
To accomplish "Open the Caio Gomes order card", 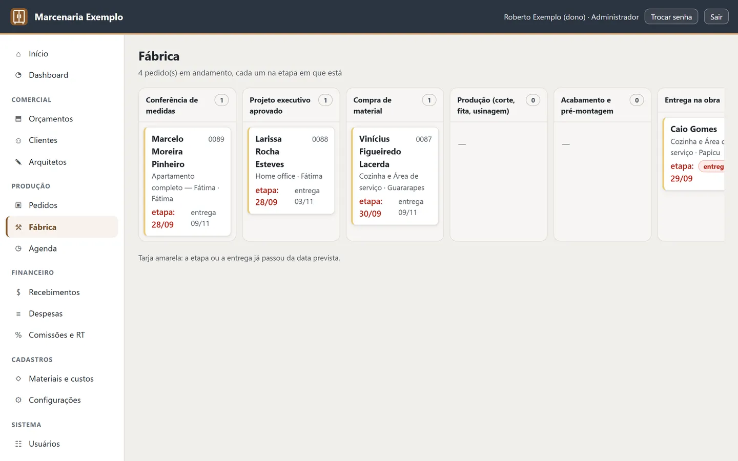I will coord(694,154).
